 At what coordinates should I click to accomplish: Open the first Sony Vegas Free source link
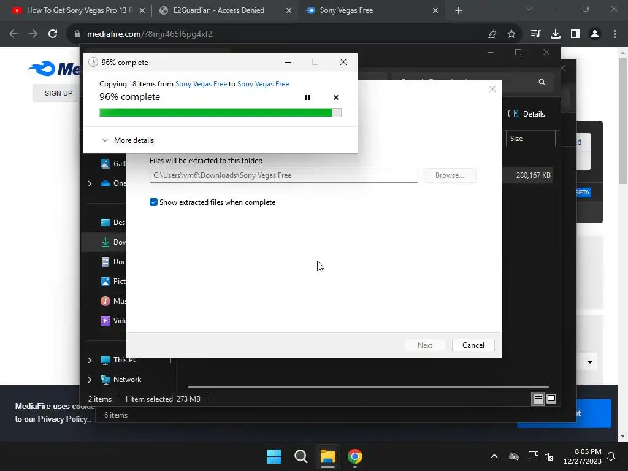(x=201, y=83)
